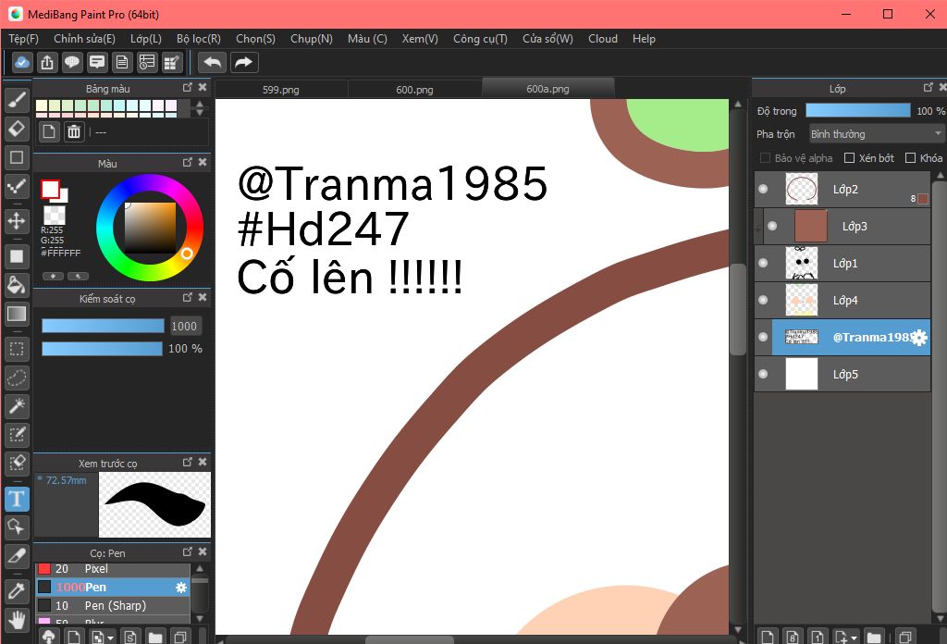Click the Lớp3 layer thumbnail
Image resolution: width=947 pixels, height=644 pixels.
[x=810, y=226]
